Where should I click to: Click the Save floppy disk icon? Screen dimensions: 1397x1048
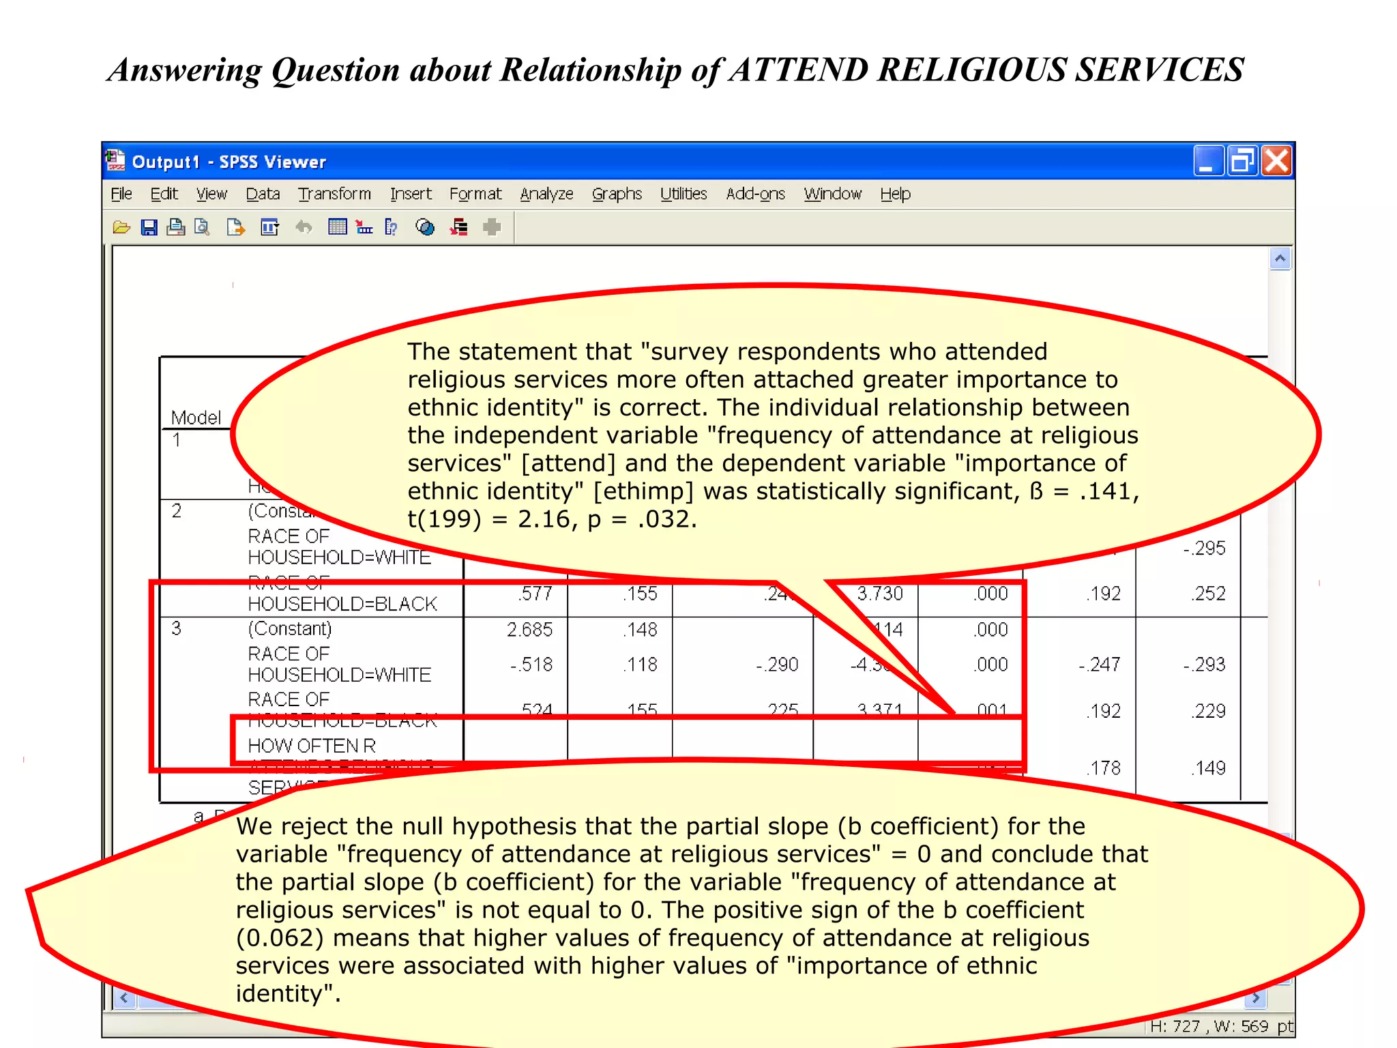tap(149, 227)
